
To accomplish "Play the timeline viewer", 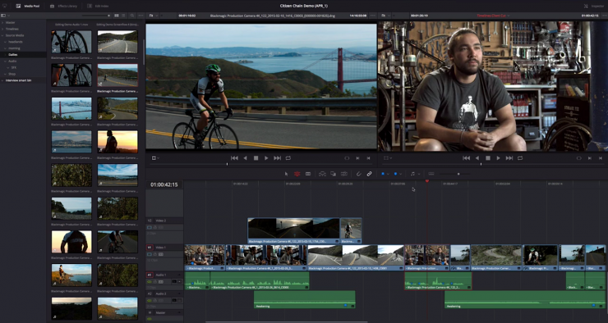I will coord(498,158).
